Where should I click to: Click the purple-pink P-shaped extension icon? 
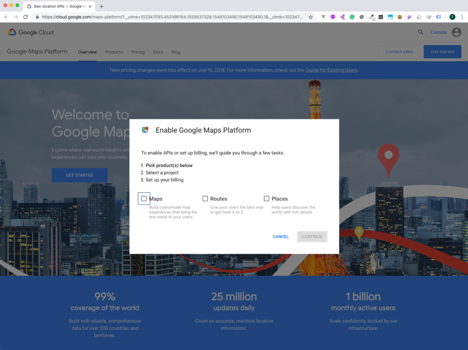click(x=409, y=17)
